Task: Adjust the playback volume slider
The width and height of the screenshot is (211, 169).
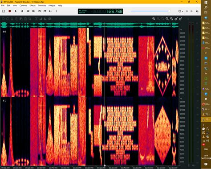Action: (x=150, y=11)
